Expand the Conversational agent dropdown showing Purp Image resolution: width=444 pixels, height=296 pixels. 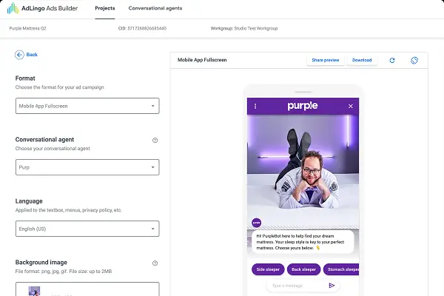click(87, 167)
